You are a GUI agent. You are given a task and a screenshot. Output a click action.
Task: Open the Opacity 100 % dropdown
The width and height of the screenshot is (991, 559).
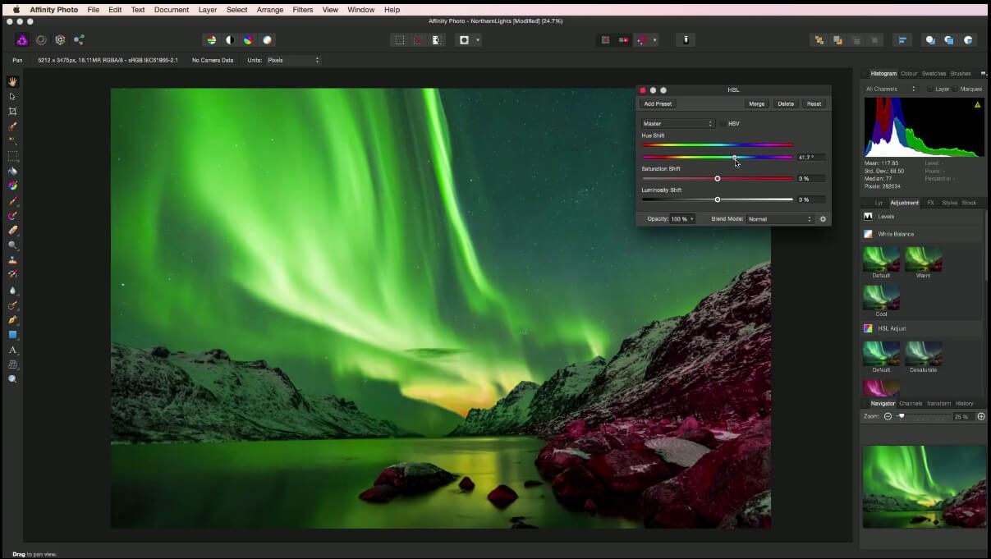click(x=682, y=219)
